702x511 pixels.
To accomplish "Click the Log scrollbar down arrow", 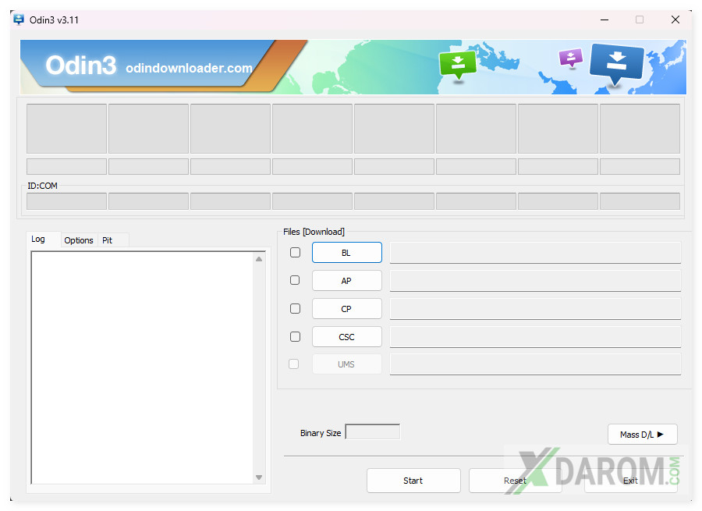I will coord(259,477).
